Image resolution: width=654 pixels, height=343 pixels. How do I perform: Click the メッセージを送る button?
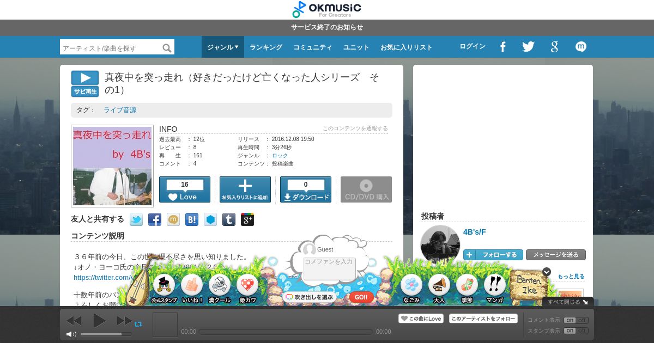click(556, 255)
